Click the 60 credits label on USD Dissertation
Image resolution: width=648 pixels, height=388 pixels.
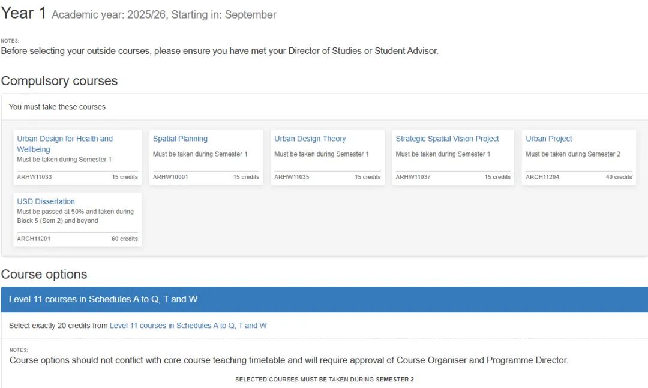click(125, 239)
